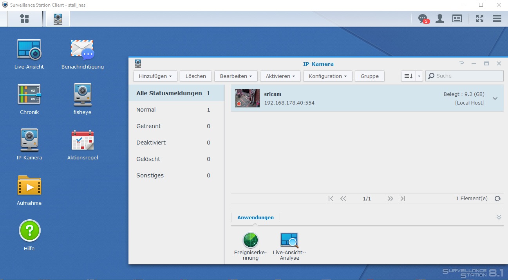Screen dimensions: 508x280
Task: Click the Gruppe button
Action: point(370,76)
